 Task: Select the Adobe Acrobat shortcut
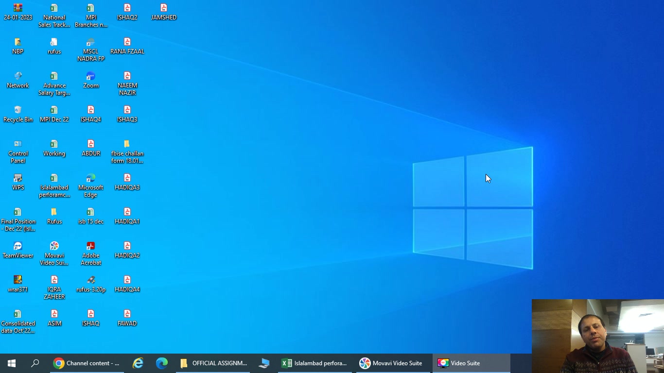91,254
